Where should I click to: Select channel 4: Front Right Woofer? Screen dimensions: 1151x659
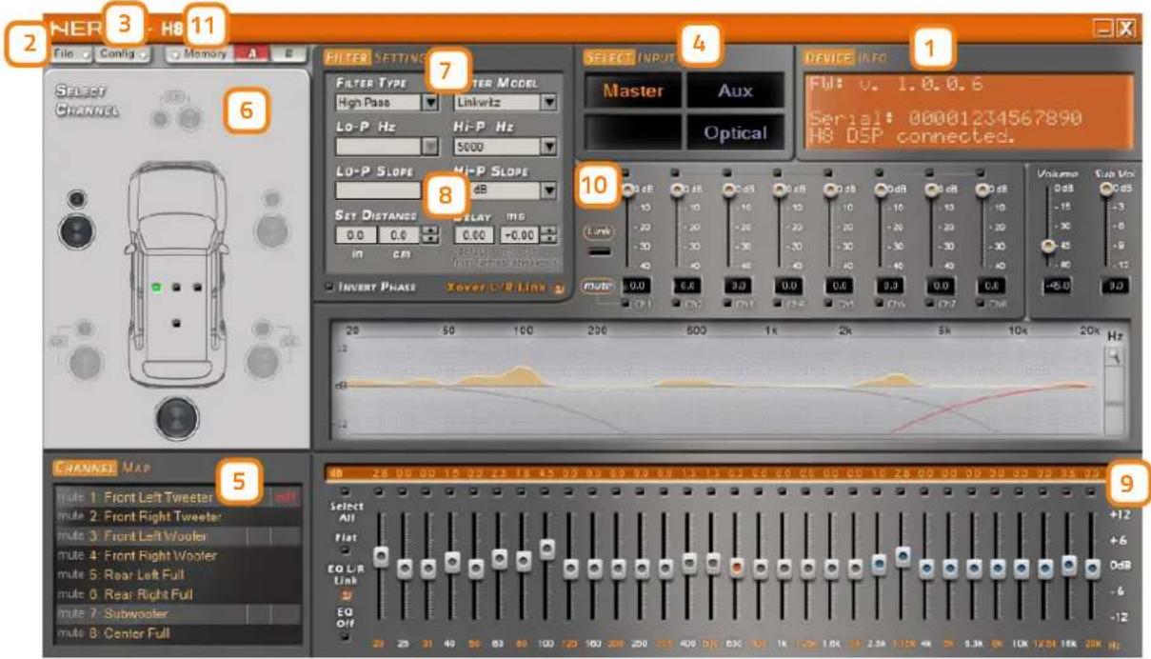point(178,555)
